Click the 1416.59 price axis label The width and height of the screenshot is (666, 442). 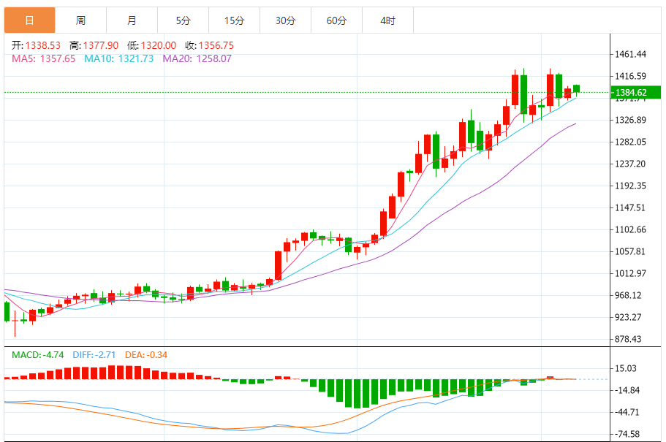630,77
